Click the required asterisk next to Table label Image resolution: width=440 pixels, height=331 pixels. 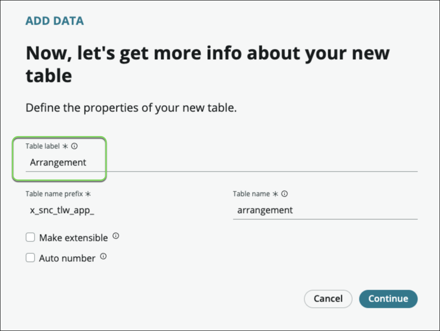tap(65, 146)
